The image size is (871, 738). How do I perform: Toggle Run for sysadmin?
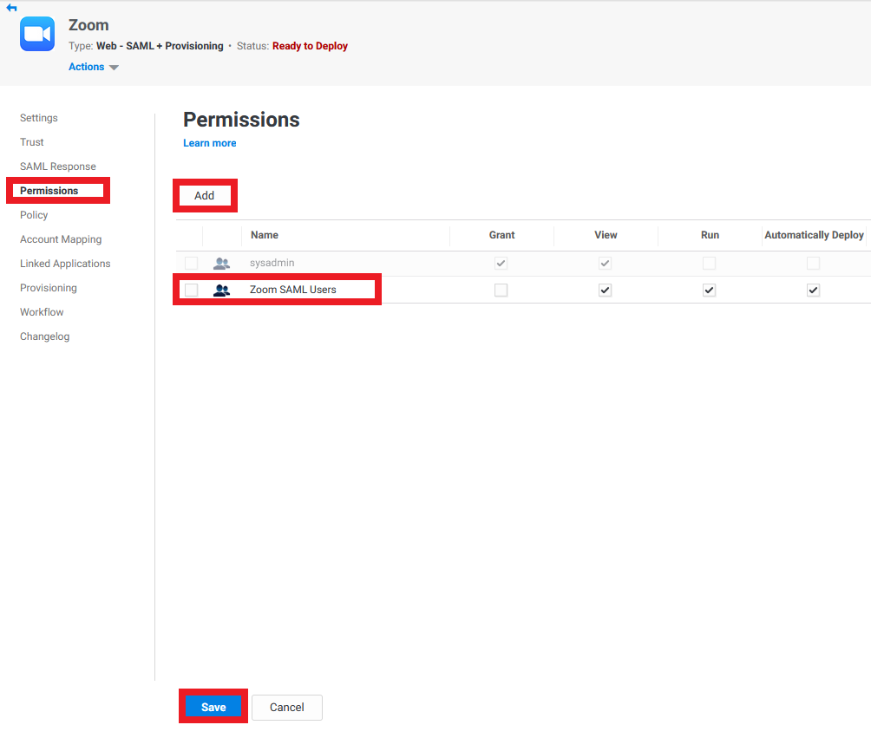tap(710, 264)
